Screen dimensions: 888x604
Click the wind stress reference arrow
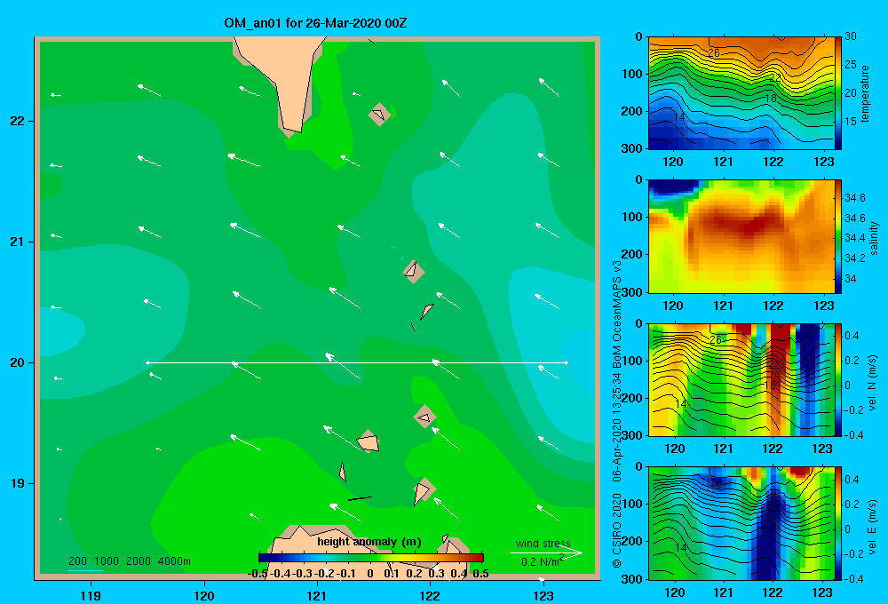pyautogui.click(x=546, y=552)
